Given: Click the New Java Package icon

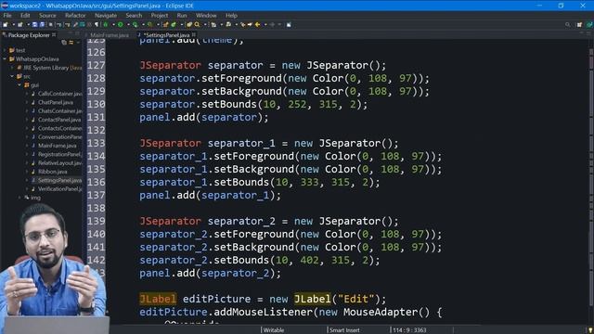Looking at the screenshot, I should (x=165, y=25).
